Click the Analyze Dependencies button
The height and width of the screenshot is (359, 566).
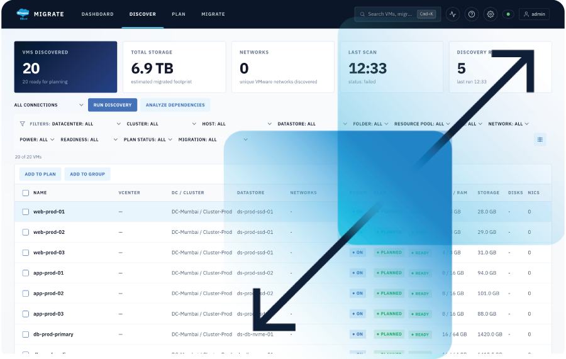[175, 105]
